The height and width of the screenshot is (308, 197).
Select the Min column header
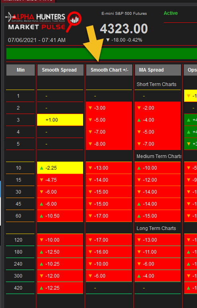[x=21, y=70]
